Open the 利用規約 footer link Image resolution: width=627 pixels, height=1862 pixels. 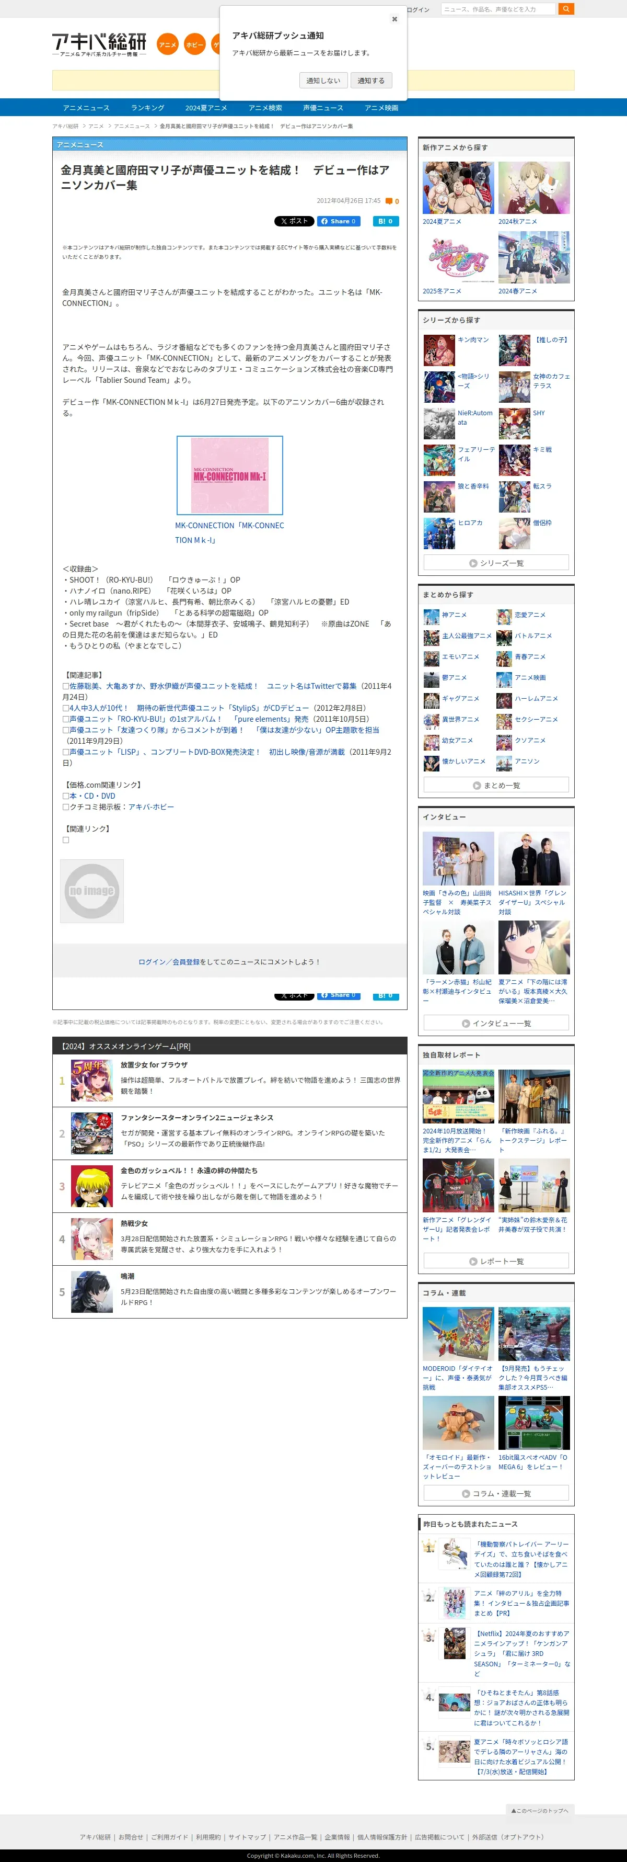(208, 1837)
